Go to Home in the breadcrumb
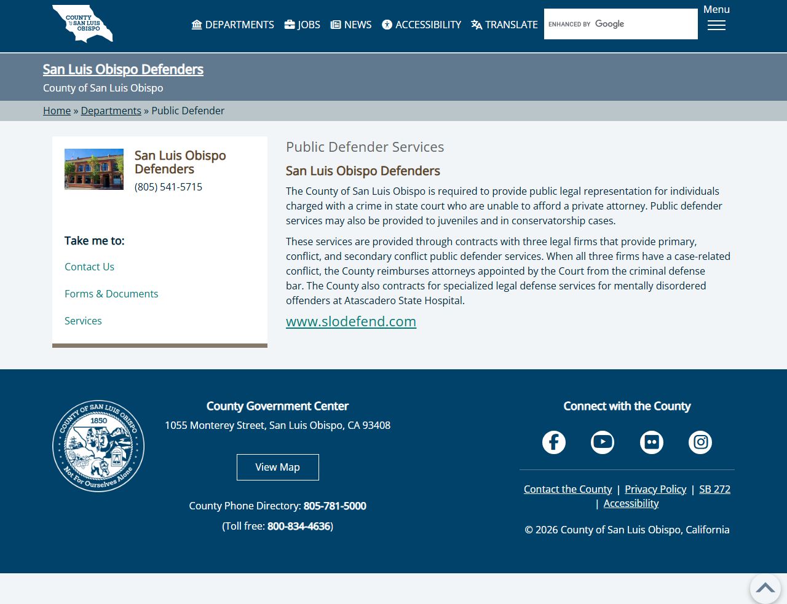The height and width of the screenshot is (604, 787). 57,111
